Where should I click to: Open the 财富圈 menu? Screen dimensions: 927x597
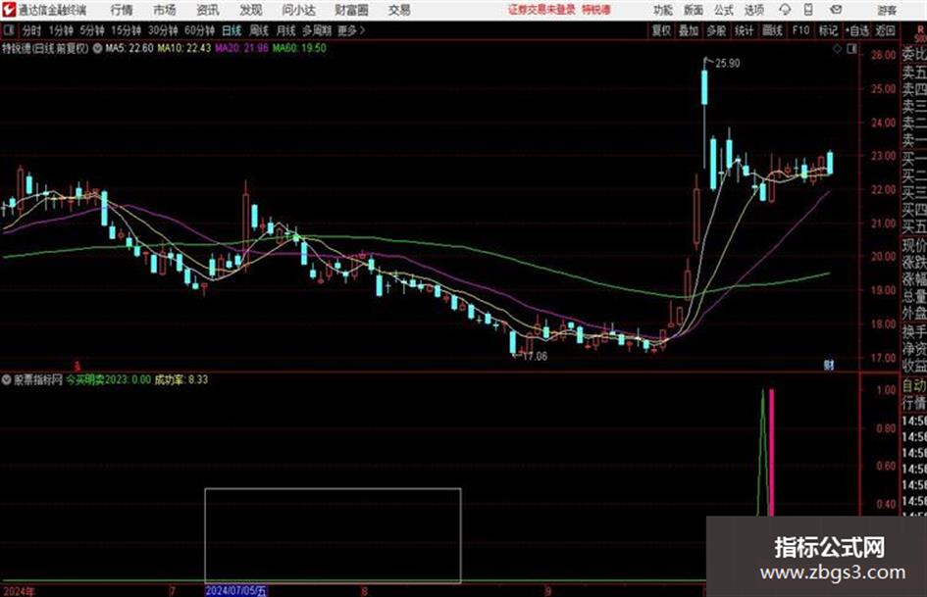click(x=351, y=10)
